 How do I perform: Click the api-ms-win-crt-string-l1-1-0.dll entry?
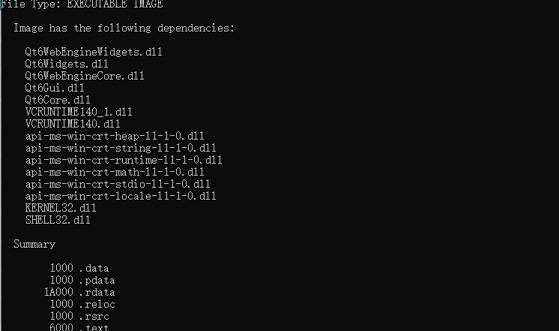(121, 149)
